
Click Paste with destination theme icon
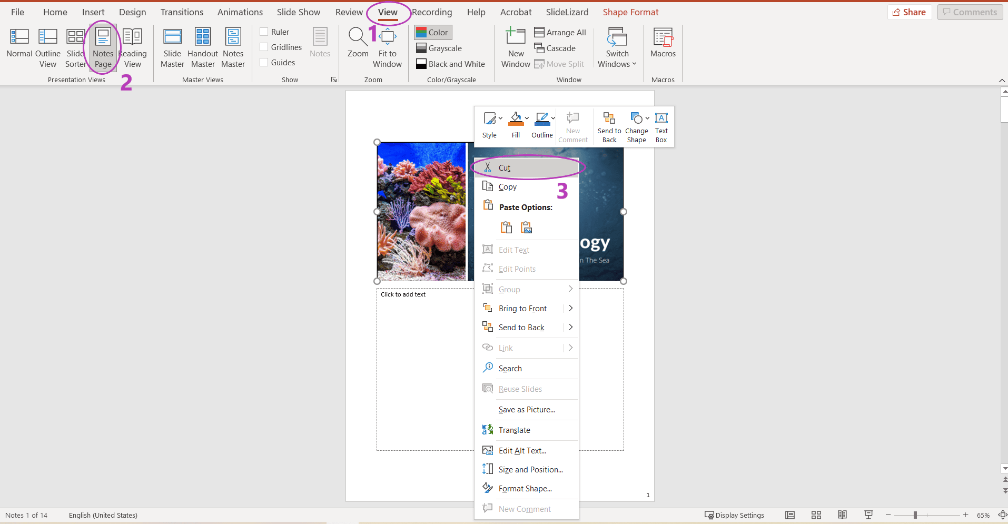coord(506,228)
